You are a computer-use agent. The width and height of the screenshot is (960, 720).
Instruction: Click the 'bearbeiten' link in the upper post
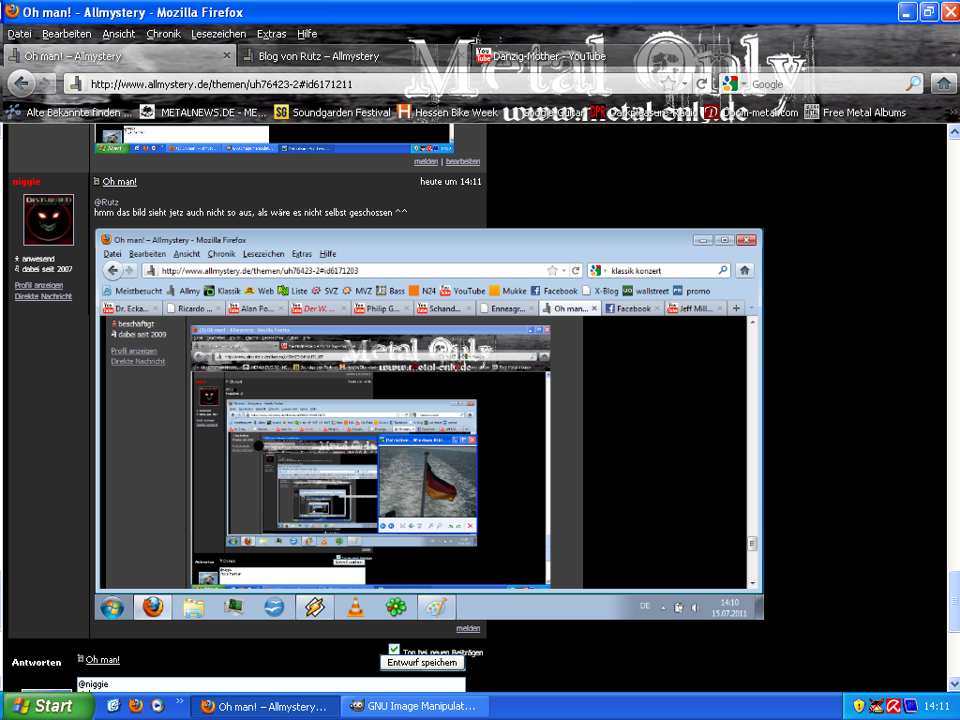[x=463, y=161]
